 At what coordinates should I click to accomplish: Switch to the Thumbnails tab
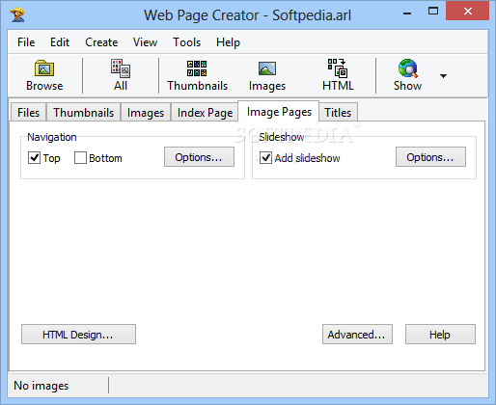click(84, 113)
